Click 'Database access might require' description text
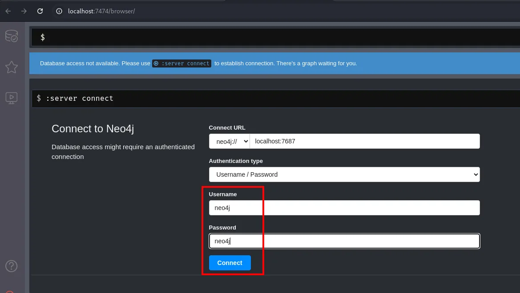 tap(123, 152)
